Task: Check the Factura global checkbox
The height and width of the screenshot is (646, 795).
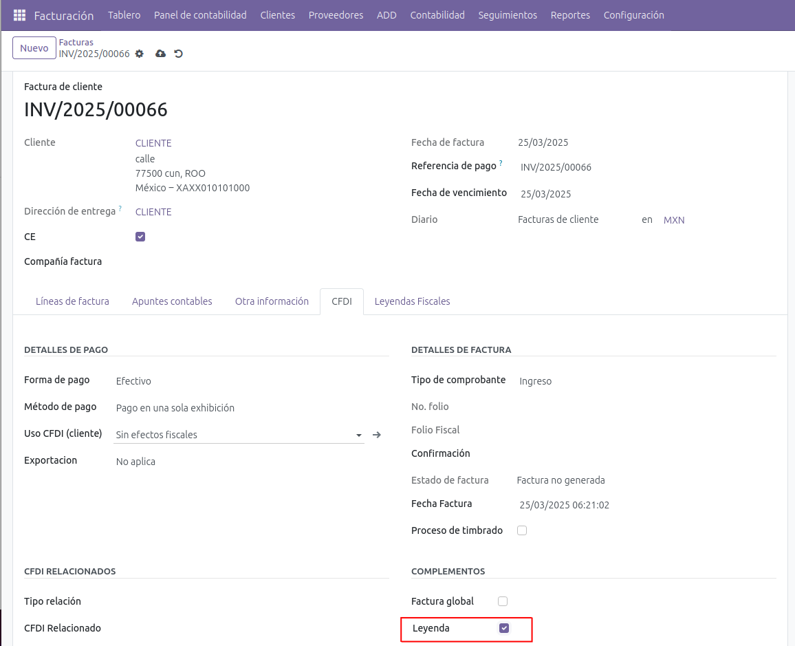Action: coord(503,601)
